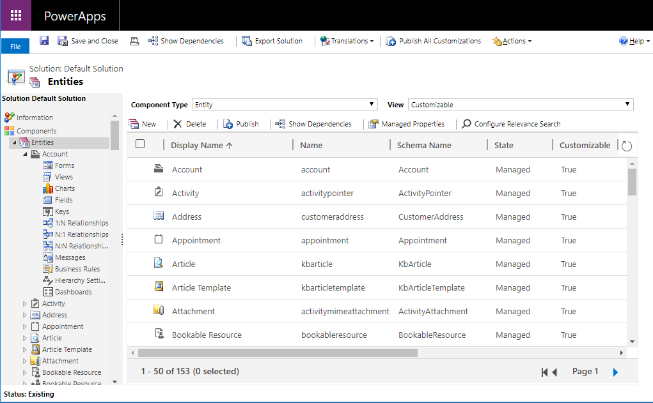
Task: Click the Bookable Resource row icon
Action: 159,333
